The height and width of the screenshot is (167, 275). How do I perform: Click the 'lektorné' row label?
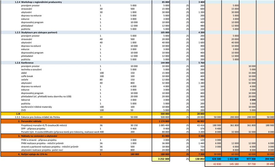pyautogui.click(x=25, y=100)
